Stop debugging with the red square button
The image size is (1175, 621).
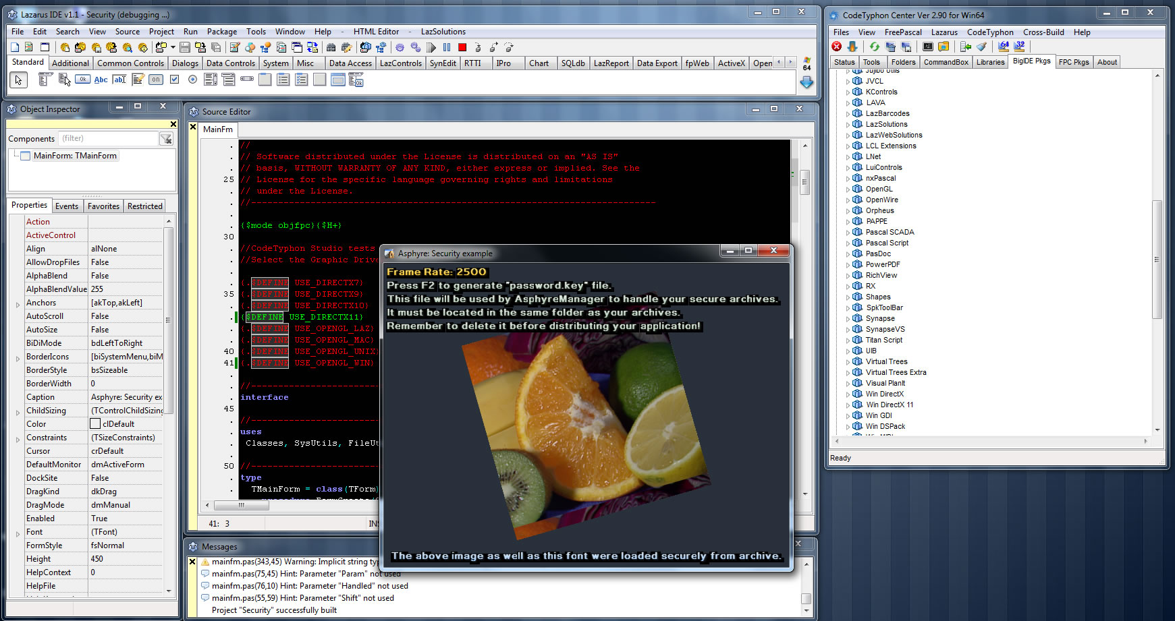point(462,47)
